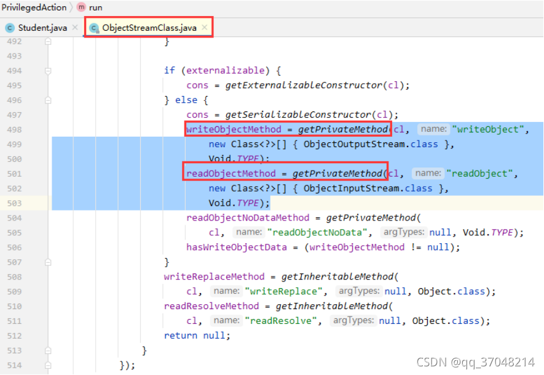The width and height of the screenshot is (544, 375).
Task: Click the name: parameter hint on line 498
Action: [433, 129]
